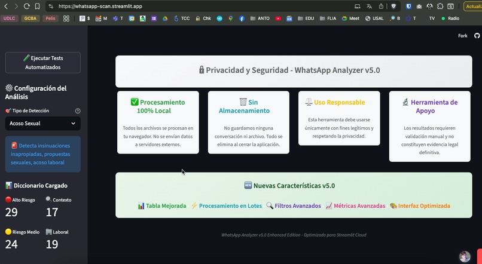Click the WhatsApp Analyzer v5.0 Enhanced Edition footer
482x264 pixels.
[x=294, y=235]
